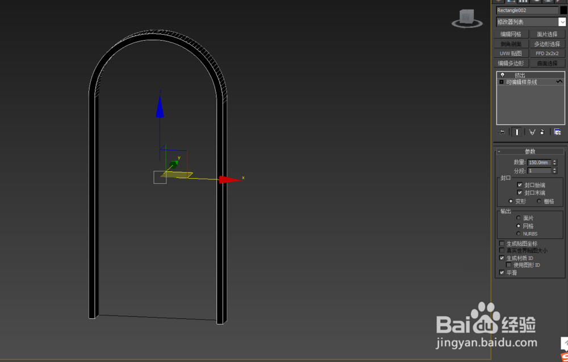Enable the 使用图形 ID checkbox

pyautogui.click(x=509, y=265)
